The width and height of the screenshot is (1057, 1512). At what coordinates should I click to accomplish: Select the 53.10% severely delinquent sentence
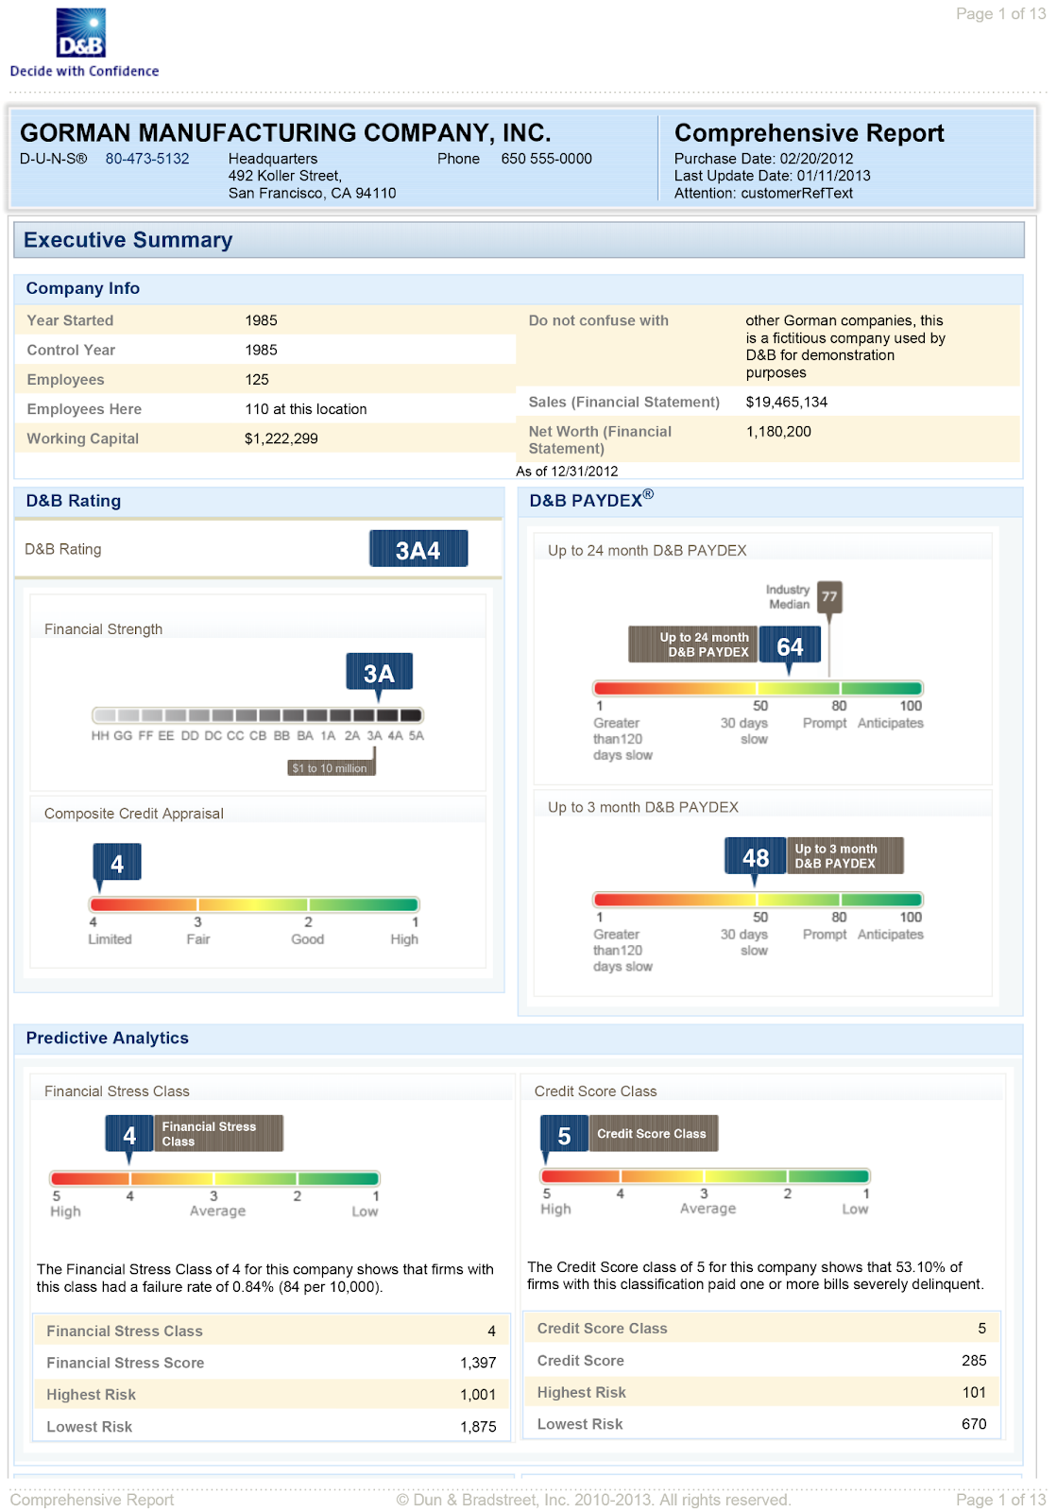[756, 1276]
